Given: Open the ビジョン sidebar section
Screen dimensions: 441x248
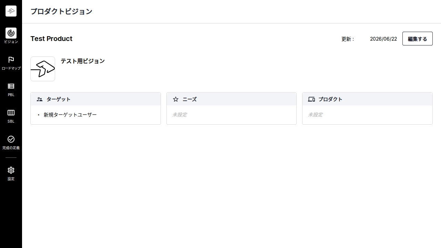Looking at the screenshot, I should click(11, 36).
